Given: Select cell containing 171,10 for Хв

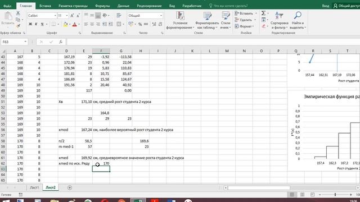Looking at the screenshot, I should 84,102.
